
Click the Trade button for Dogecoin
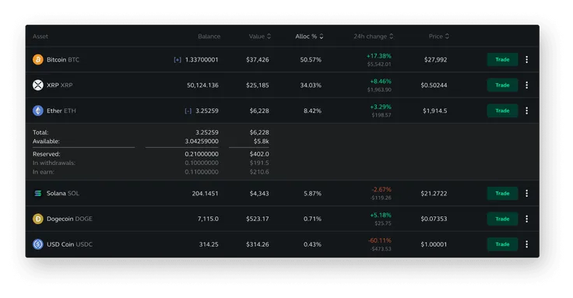click(x=502, y=219)
